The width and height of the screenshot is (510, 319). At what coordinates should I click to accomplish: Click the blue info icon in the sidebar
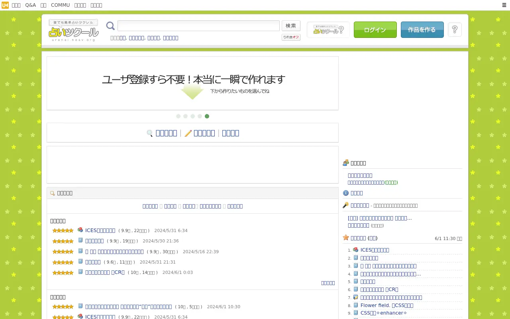346,193
